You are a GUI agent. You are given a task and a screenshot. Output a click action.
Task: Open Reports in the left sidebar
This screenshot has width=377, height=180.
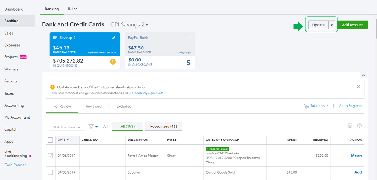[10, 81]
